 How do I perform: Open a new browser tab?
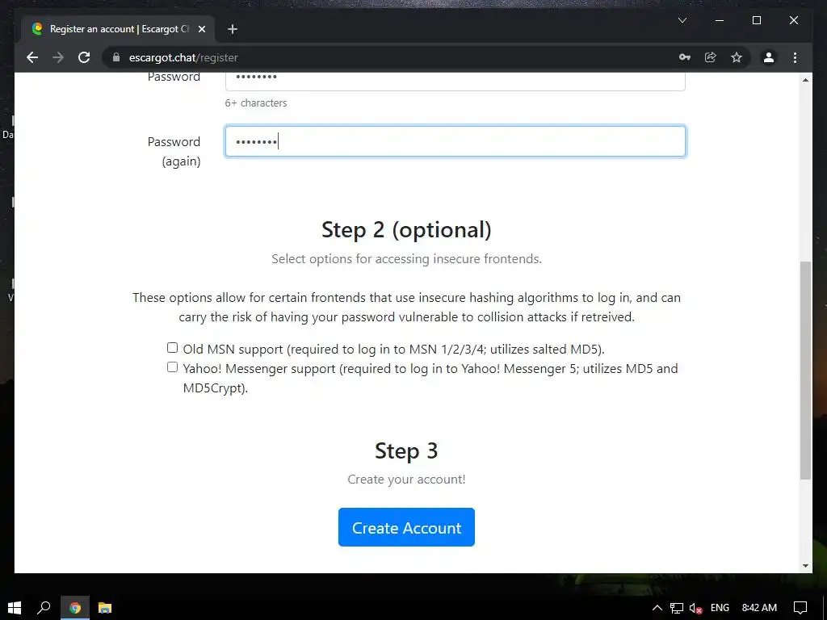(232, 29)
